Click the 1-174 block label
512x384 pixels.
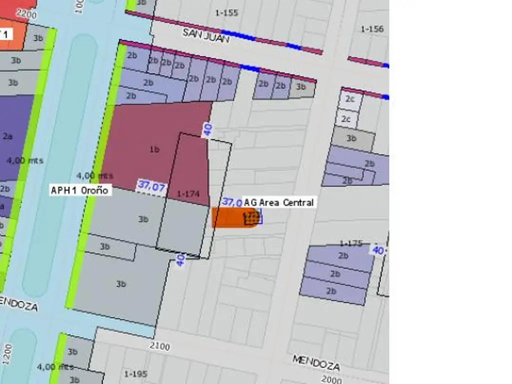[x=188, y=192]
